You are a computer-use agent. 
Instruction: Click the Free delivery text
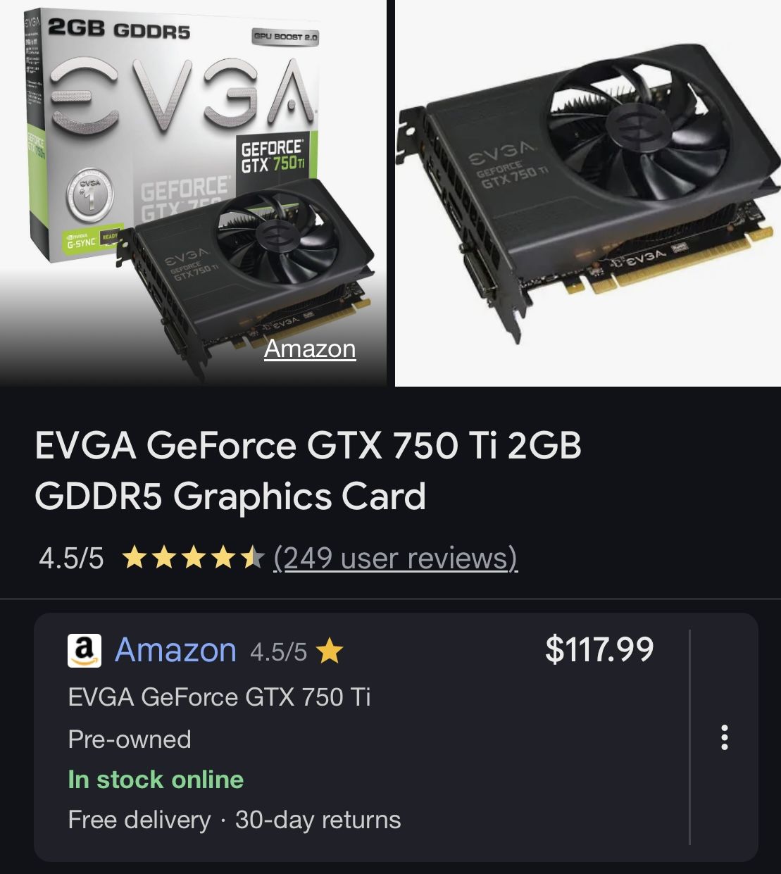(x=139, y=820)
